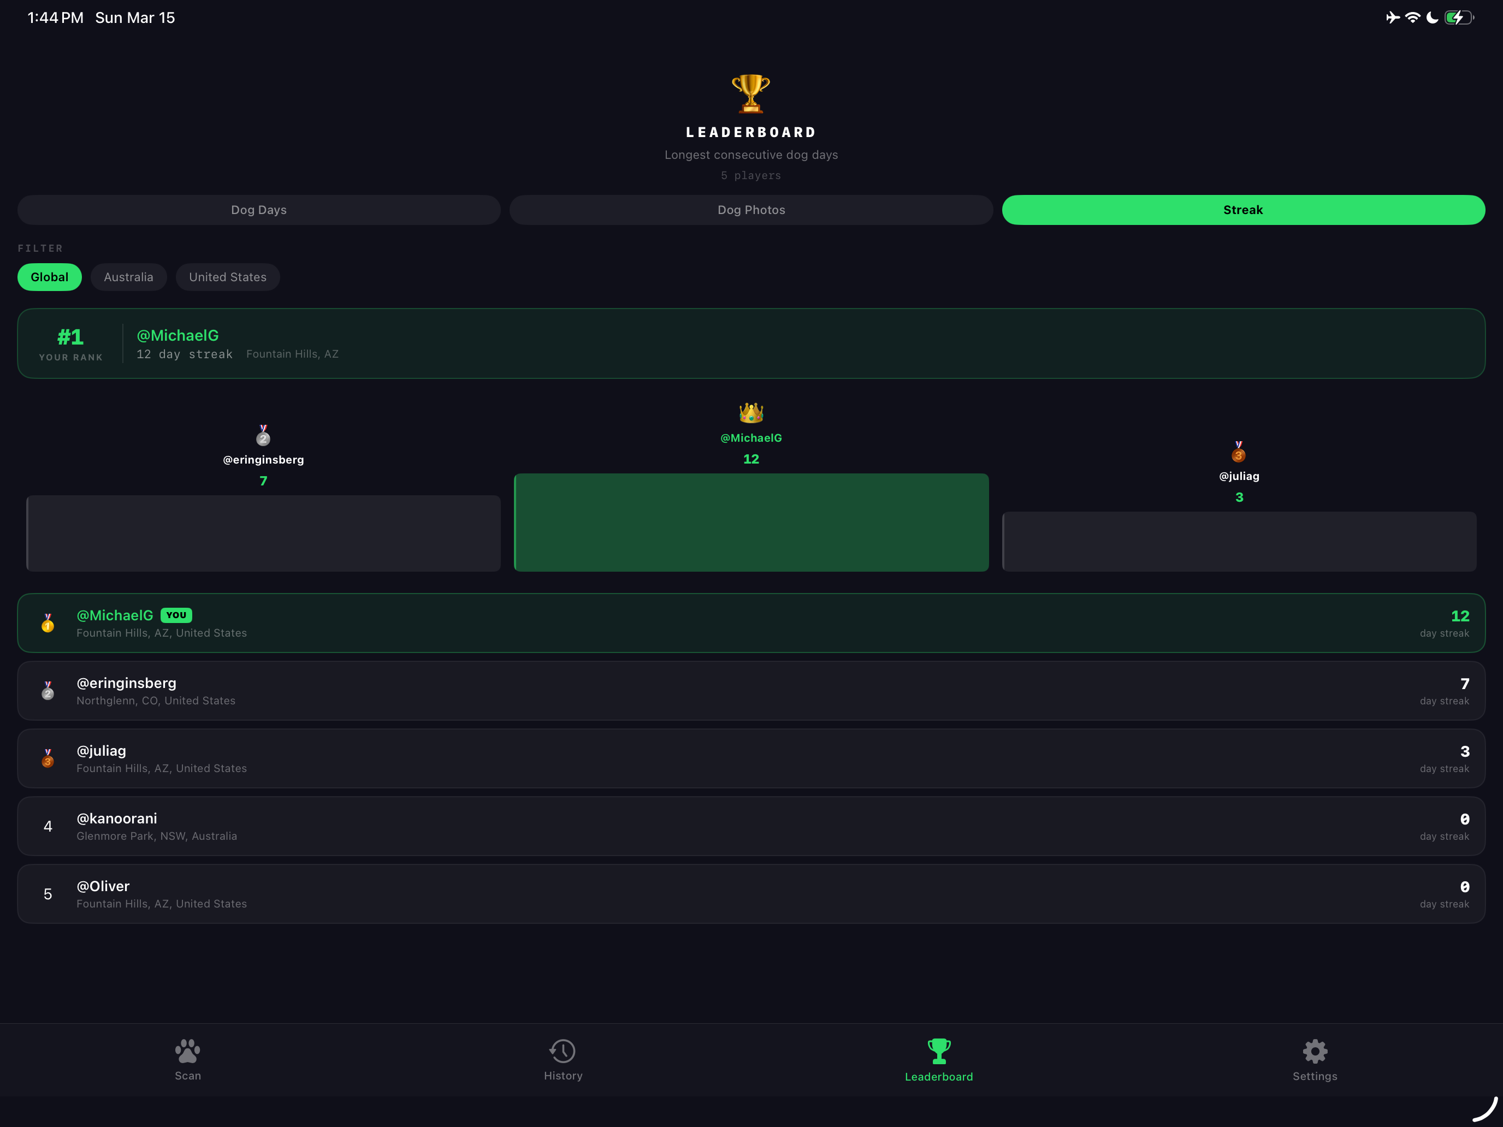1503x1127 pixels.
Task: Tap the Wi-Fi status icon
Action: [x=1413, y=17]
